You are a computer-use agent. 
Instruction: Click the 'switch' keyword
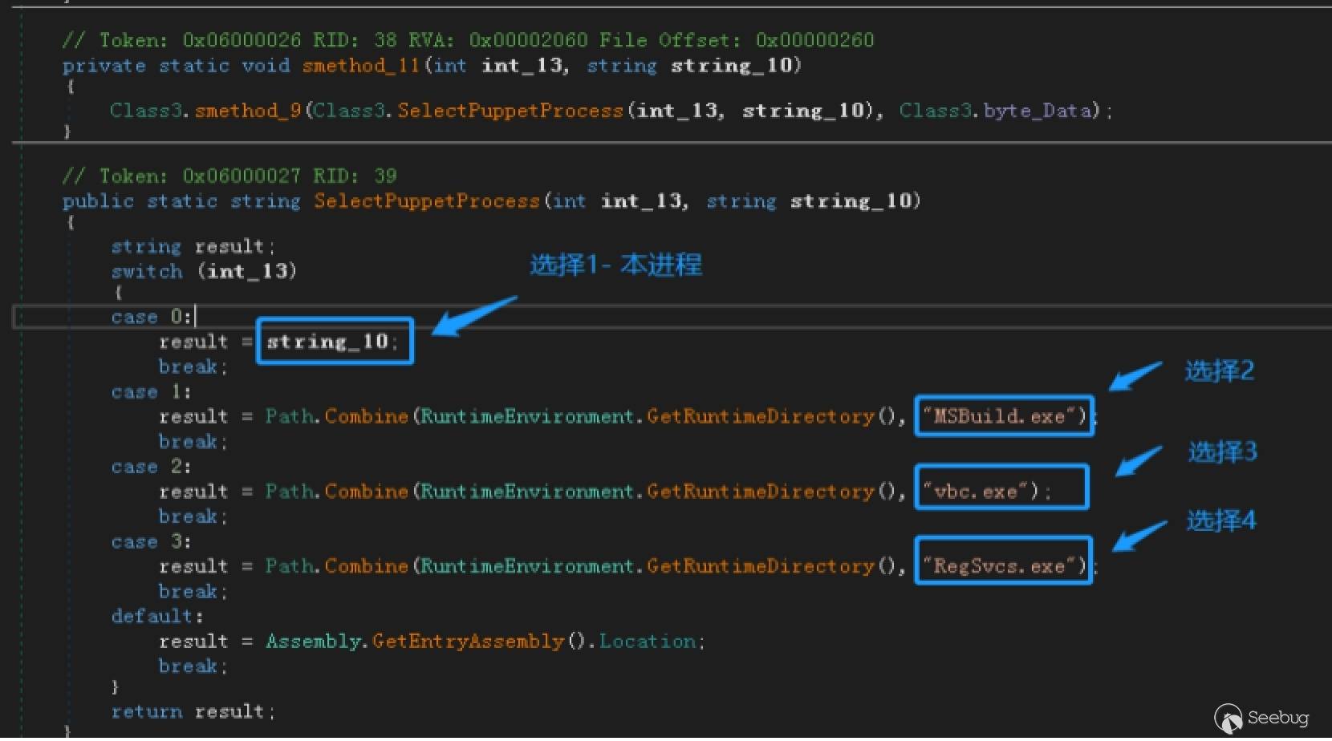coord(147,271)
